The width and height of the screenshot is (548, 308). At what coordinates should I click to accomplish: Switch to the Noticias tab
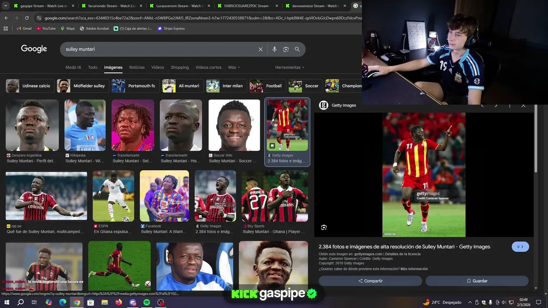click(137, 67)
